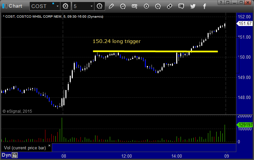Screen dimensions: 254x160
Task: Expand the interval dropdown arrow
Action: 91,6
